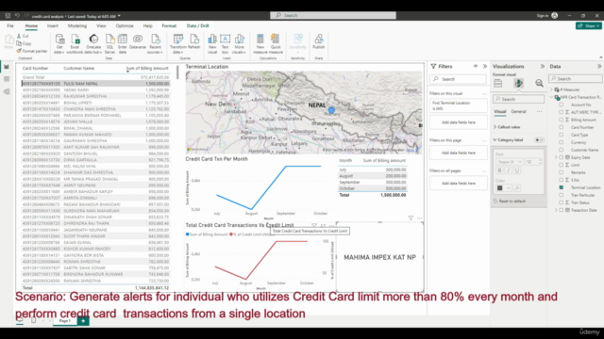Copy the selected visual

tap(24, 43)
